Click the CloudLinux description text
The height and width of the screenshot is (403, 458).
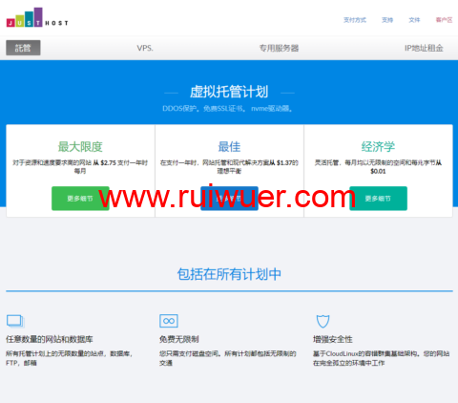(381, 358)
